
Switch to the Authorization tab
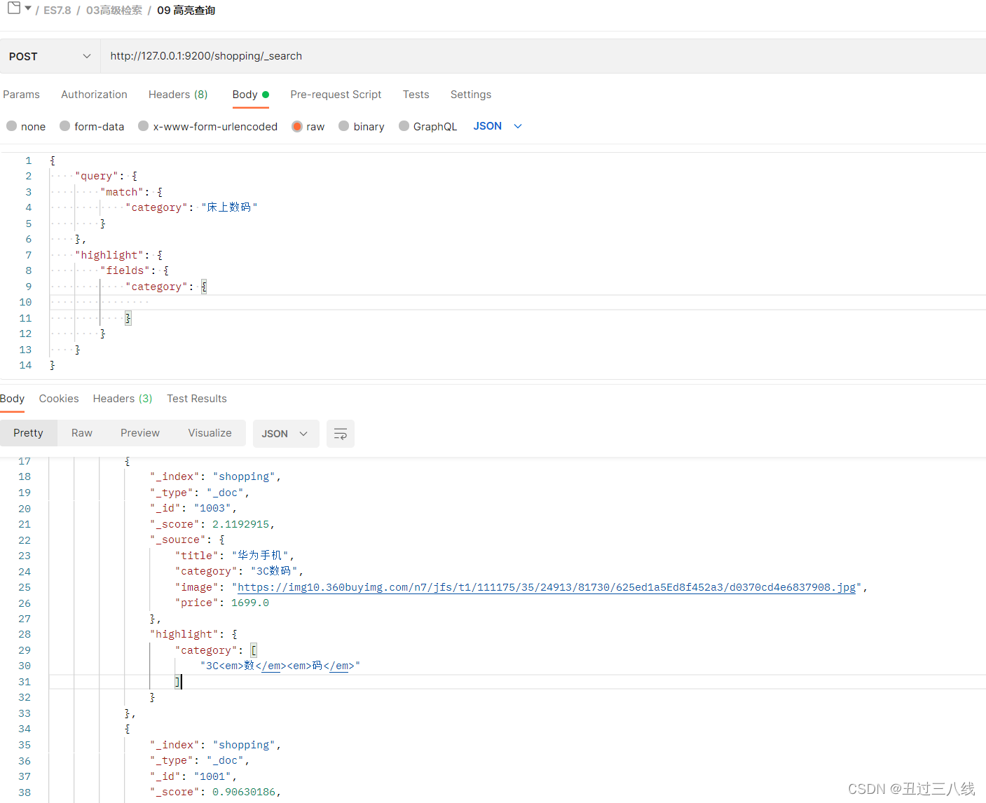(94, 95)
